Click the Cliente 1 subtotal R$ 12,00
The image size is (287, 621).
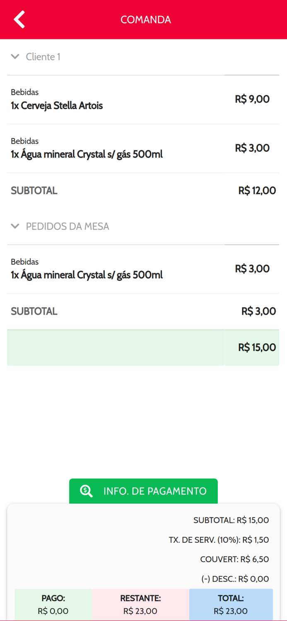[257, 190]
